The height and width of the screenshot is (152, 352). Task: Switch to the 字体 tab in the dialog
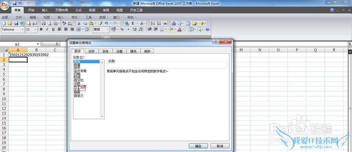(x=106, y=51)
